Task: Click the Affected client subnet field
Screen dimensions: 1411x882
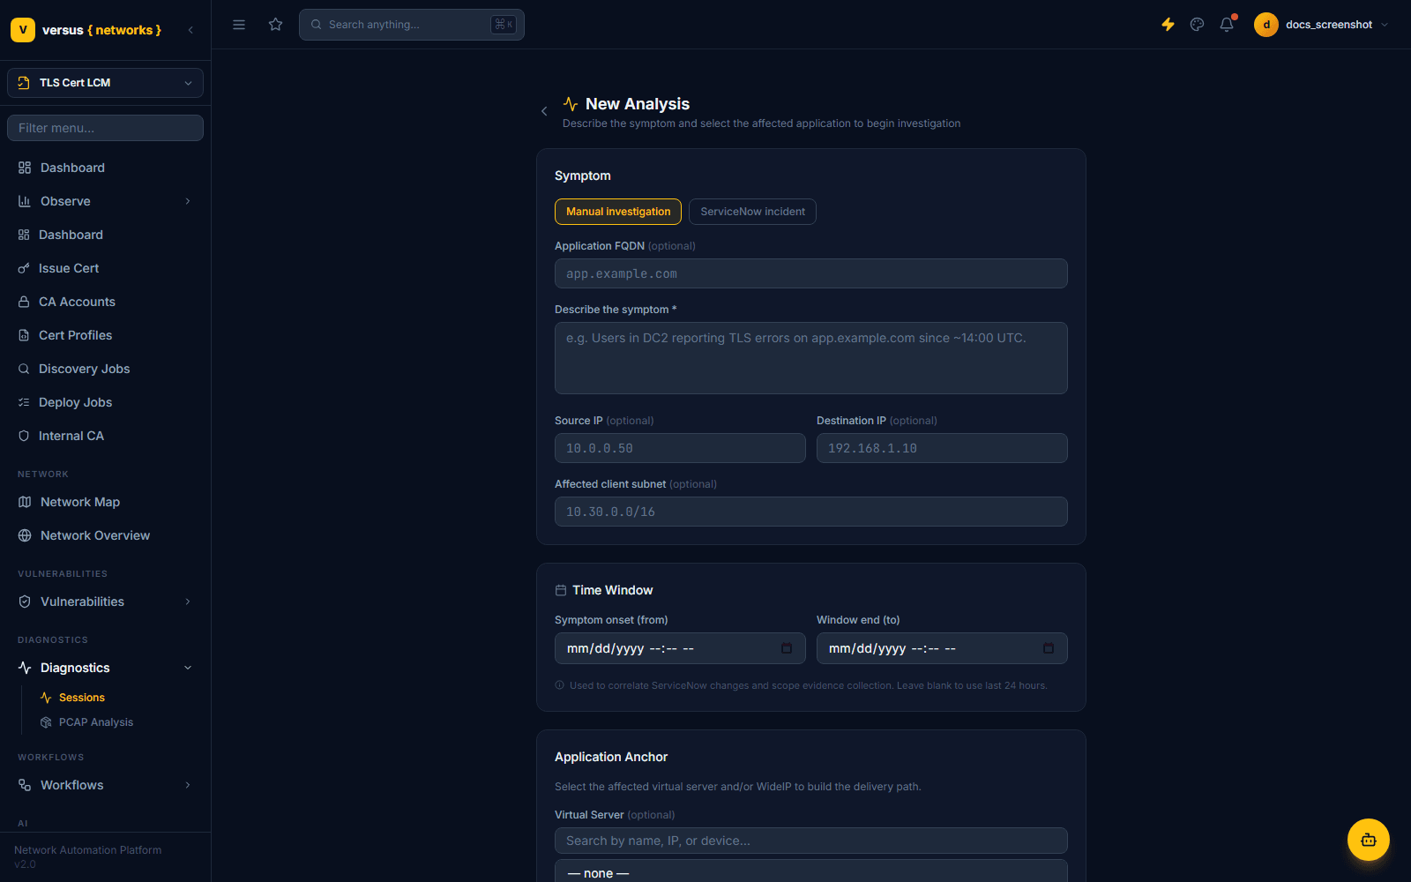Action: [x=811, y=512]
